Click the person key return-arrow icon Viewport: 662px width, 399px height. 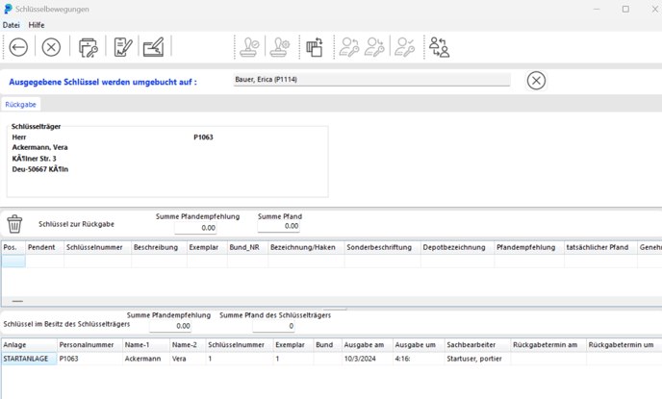pyautogui.click(x=349, y=47)
